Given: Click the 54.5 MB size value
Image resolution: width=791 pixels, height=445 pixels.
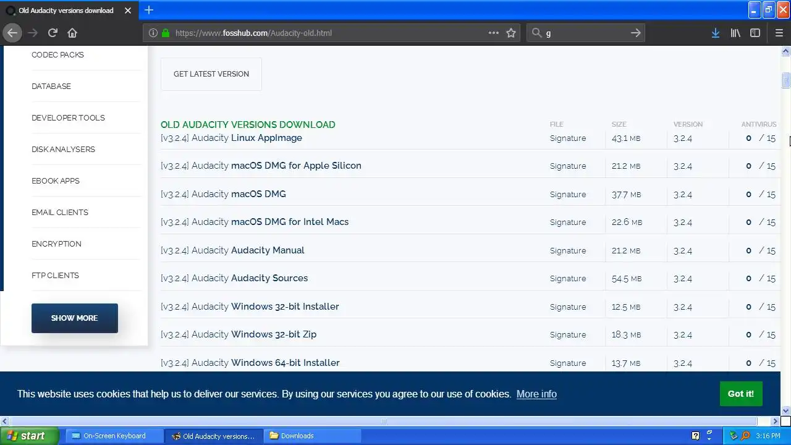Looking at the screenshot, I should (x=626, y=279).
